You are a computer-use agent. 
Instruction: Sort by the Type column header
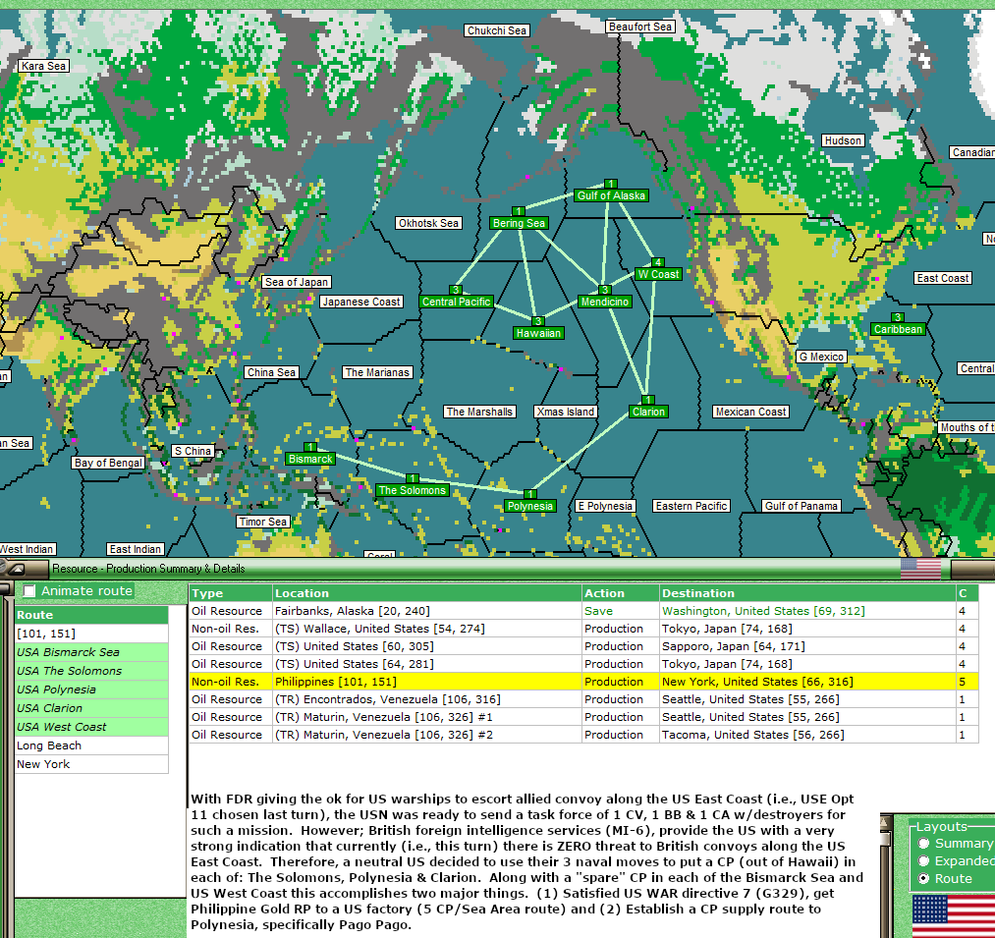point(231,593)
